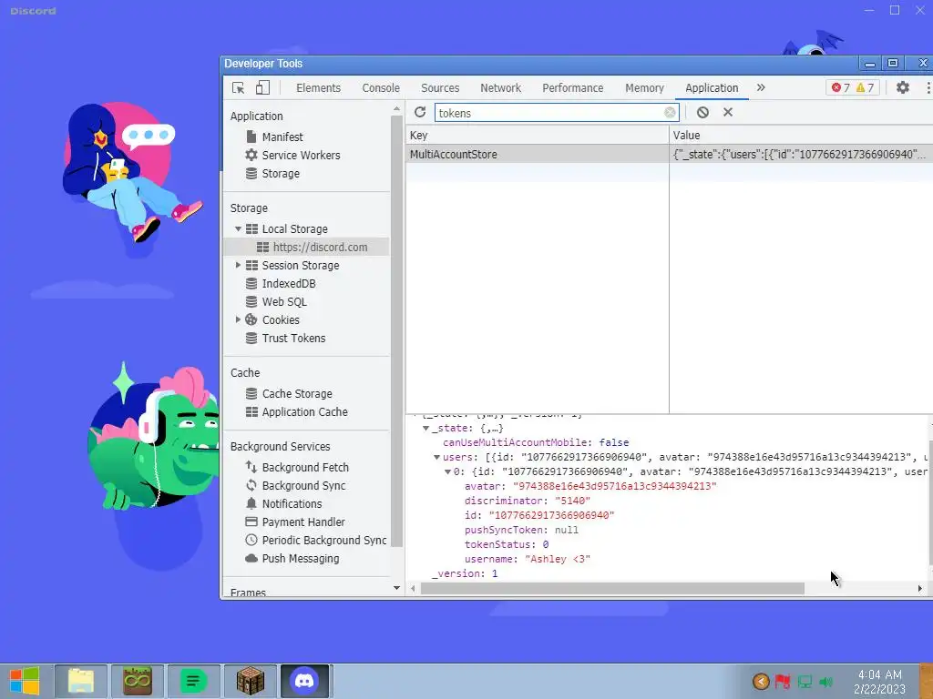Click the sidebar scroll down arrow
933x699 pixels.
tap(397, 588)
